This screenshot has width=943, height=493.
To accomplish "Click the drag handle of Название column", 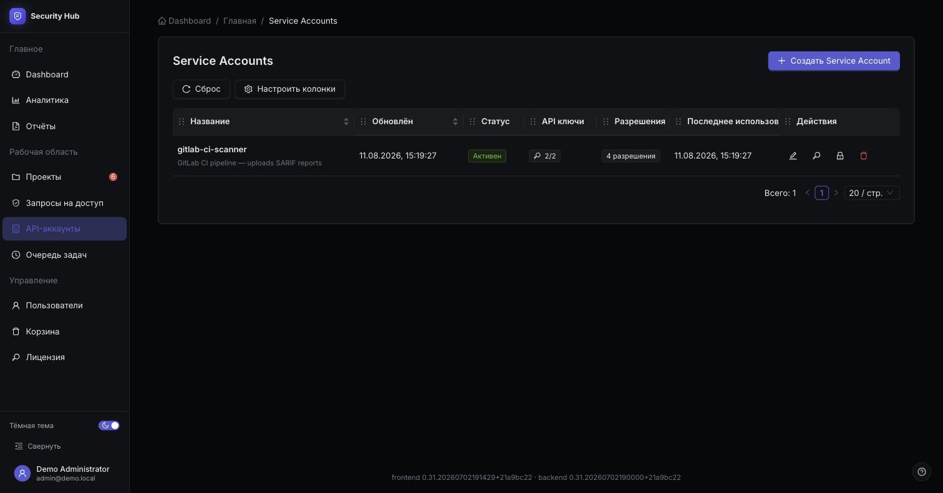I will [x=181, y=122].
